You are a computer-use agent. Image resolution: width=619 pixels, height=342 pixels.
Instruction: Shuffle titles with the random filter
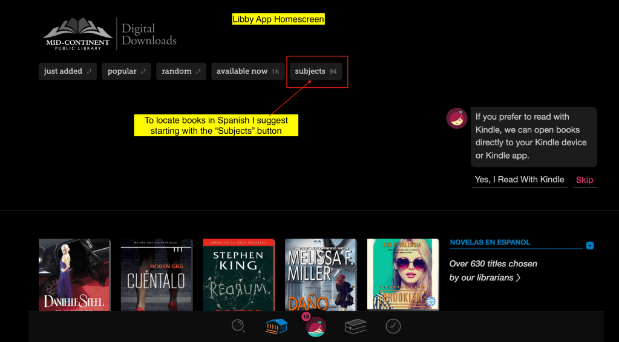click(181, 71)
